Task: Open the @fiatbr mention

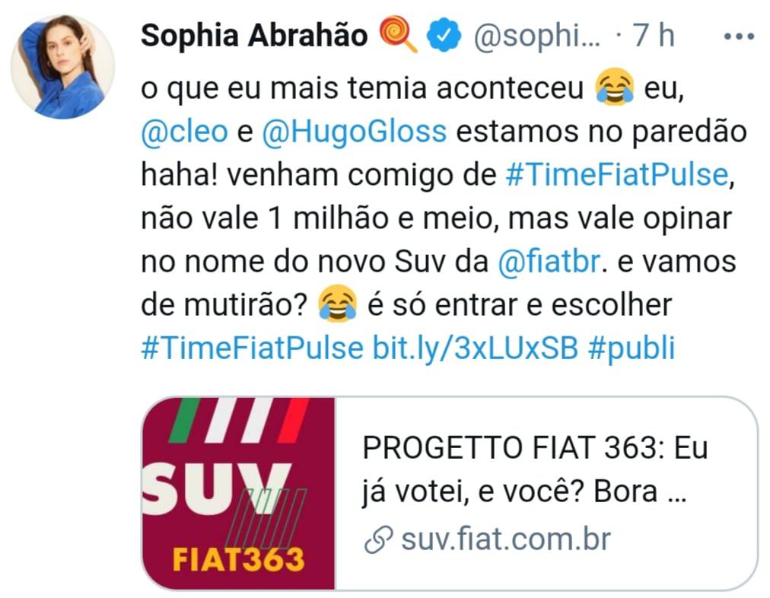Action: [549, 261]
